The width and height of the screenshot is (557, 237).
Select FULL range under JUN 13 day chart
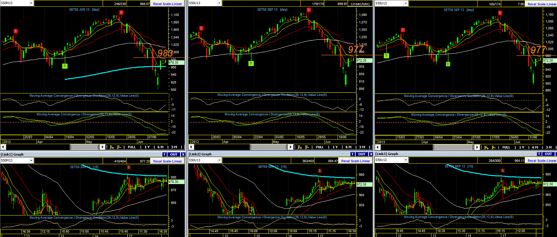click(132, 147)
